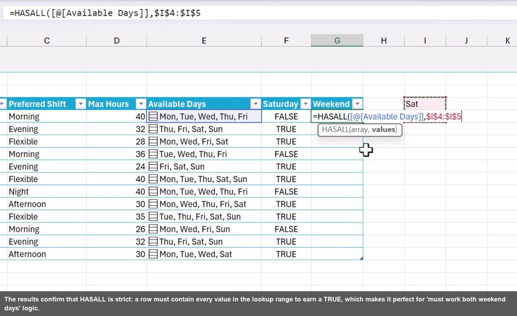Click Saturday value for 'Tue, Wed, Thu, Fri' row

pyautogui.click(x=286, y=154)
